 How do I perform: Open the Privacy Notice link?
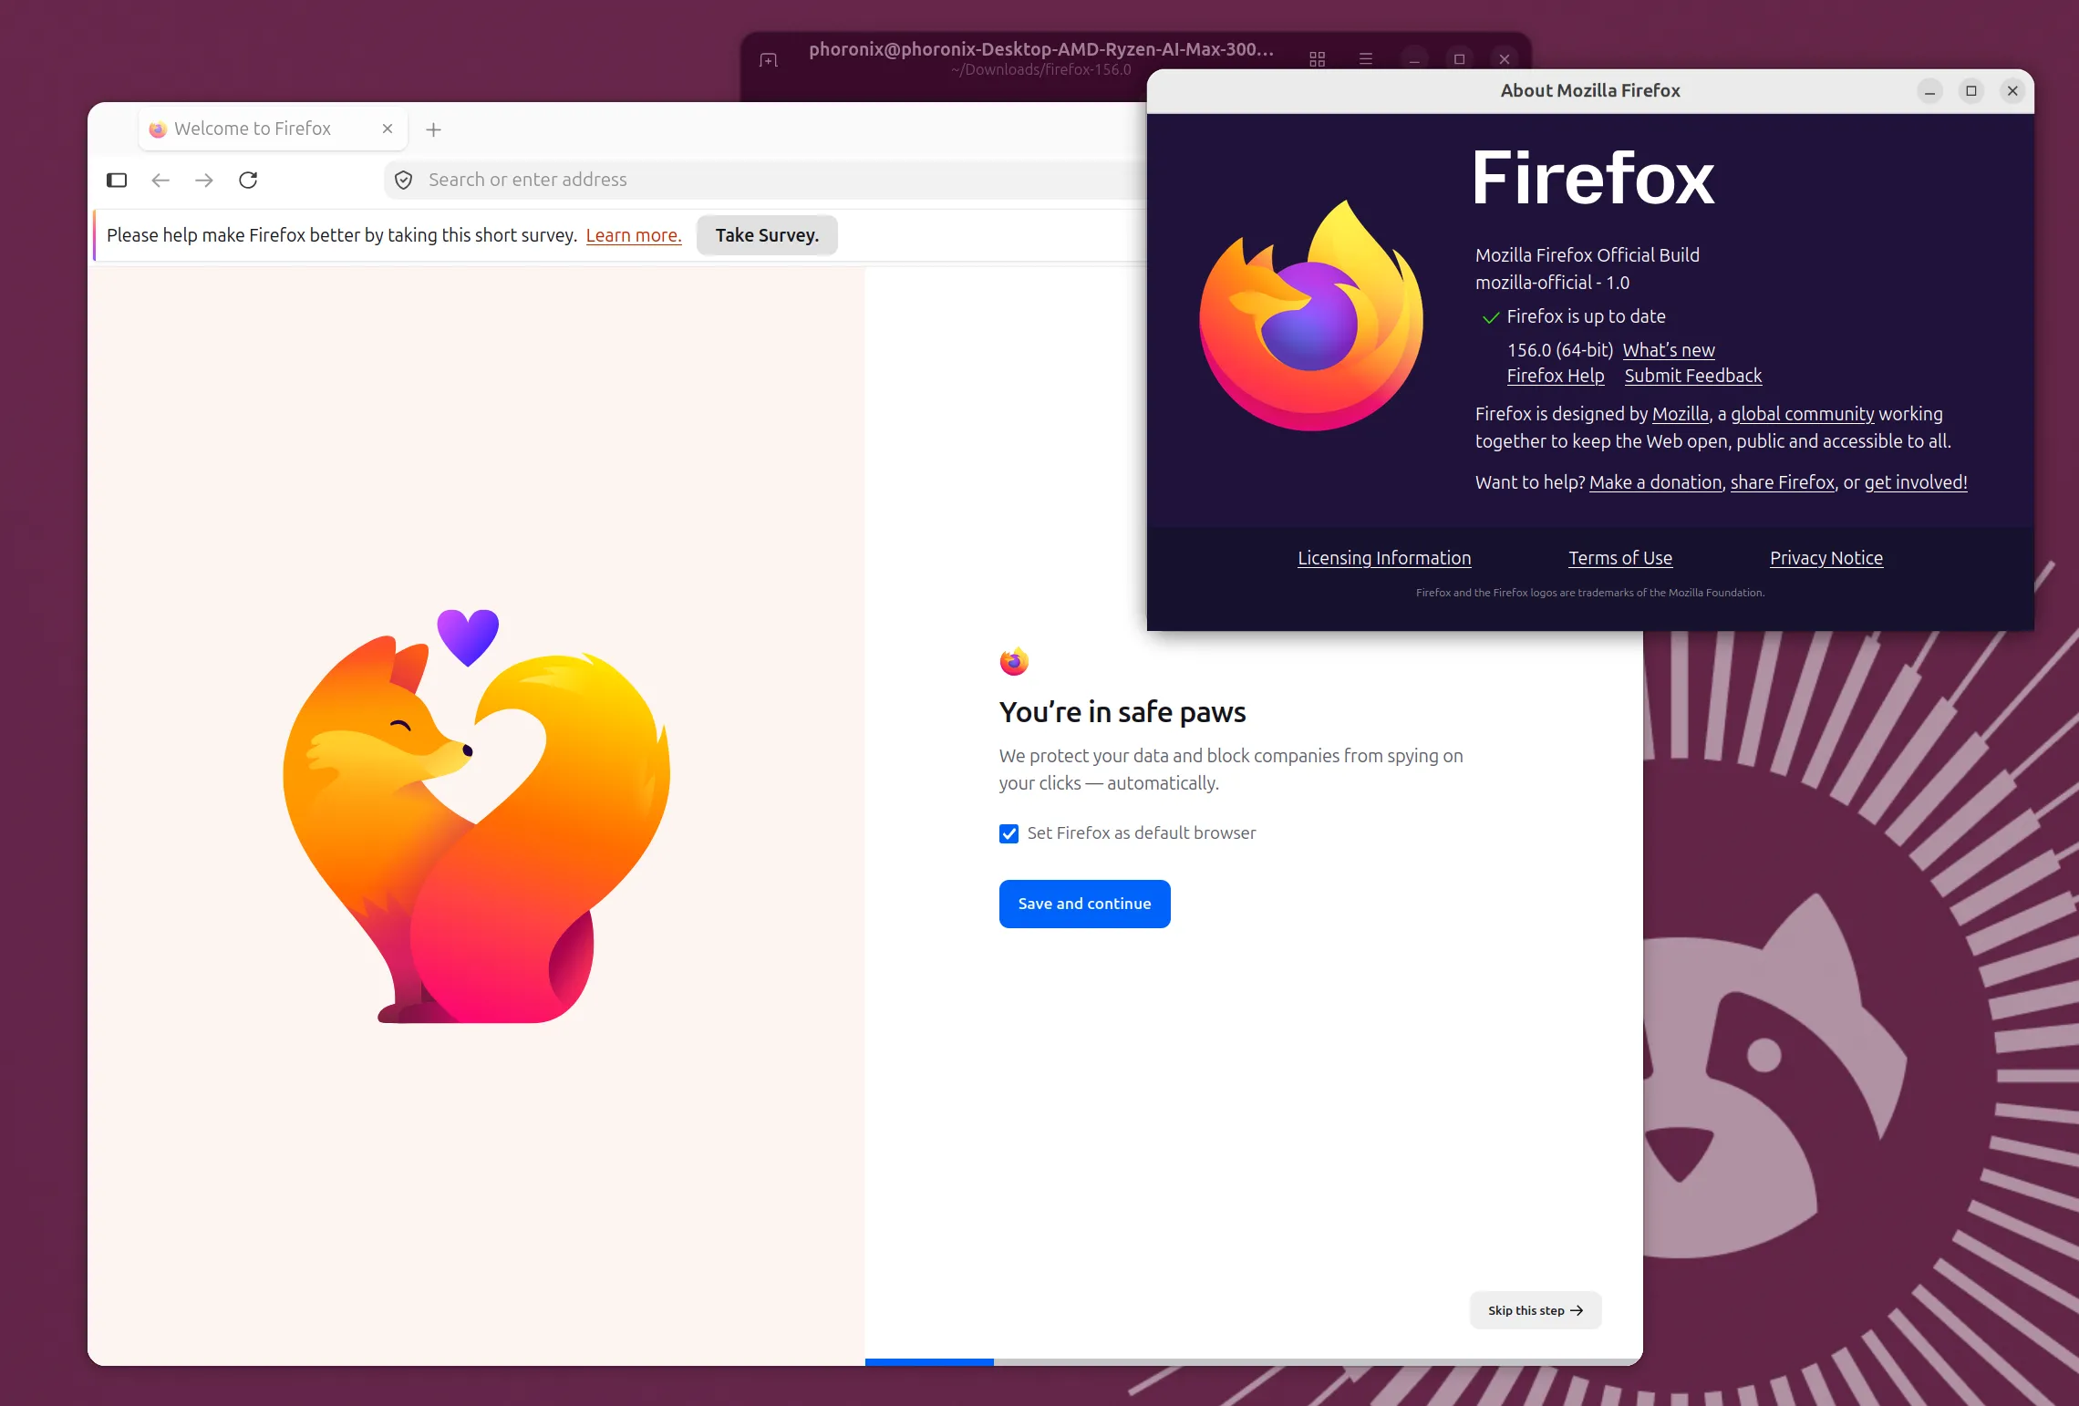coord(1826,558)
